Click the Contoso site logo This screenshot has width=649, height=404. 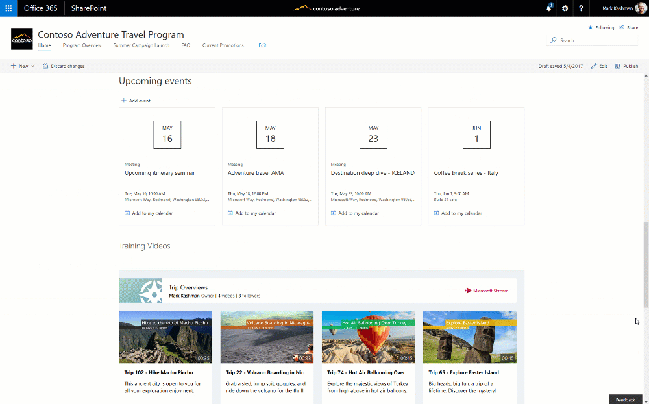(x=21, y=38)
